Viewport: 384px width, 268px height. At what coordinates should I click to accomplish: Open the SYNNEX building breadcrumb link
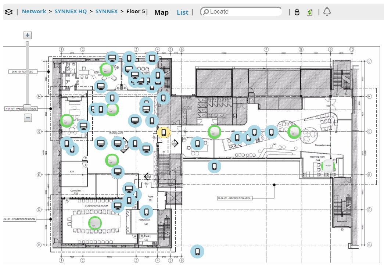point(107,11)
